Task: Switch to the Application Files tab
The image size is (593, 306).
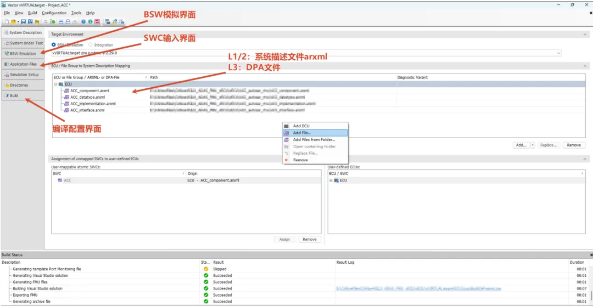Action: click(x=23, y=64)
